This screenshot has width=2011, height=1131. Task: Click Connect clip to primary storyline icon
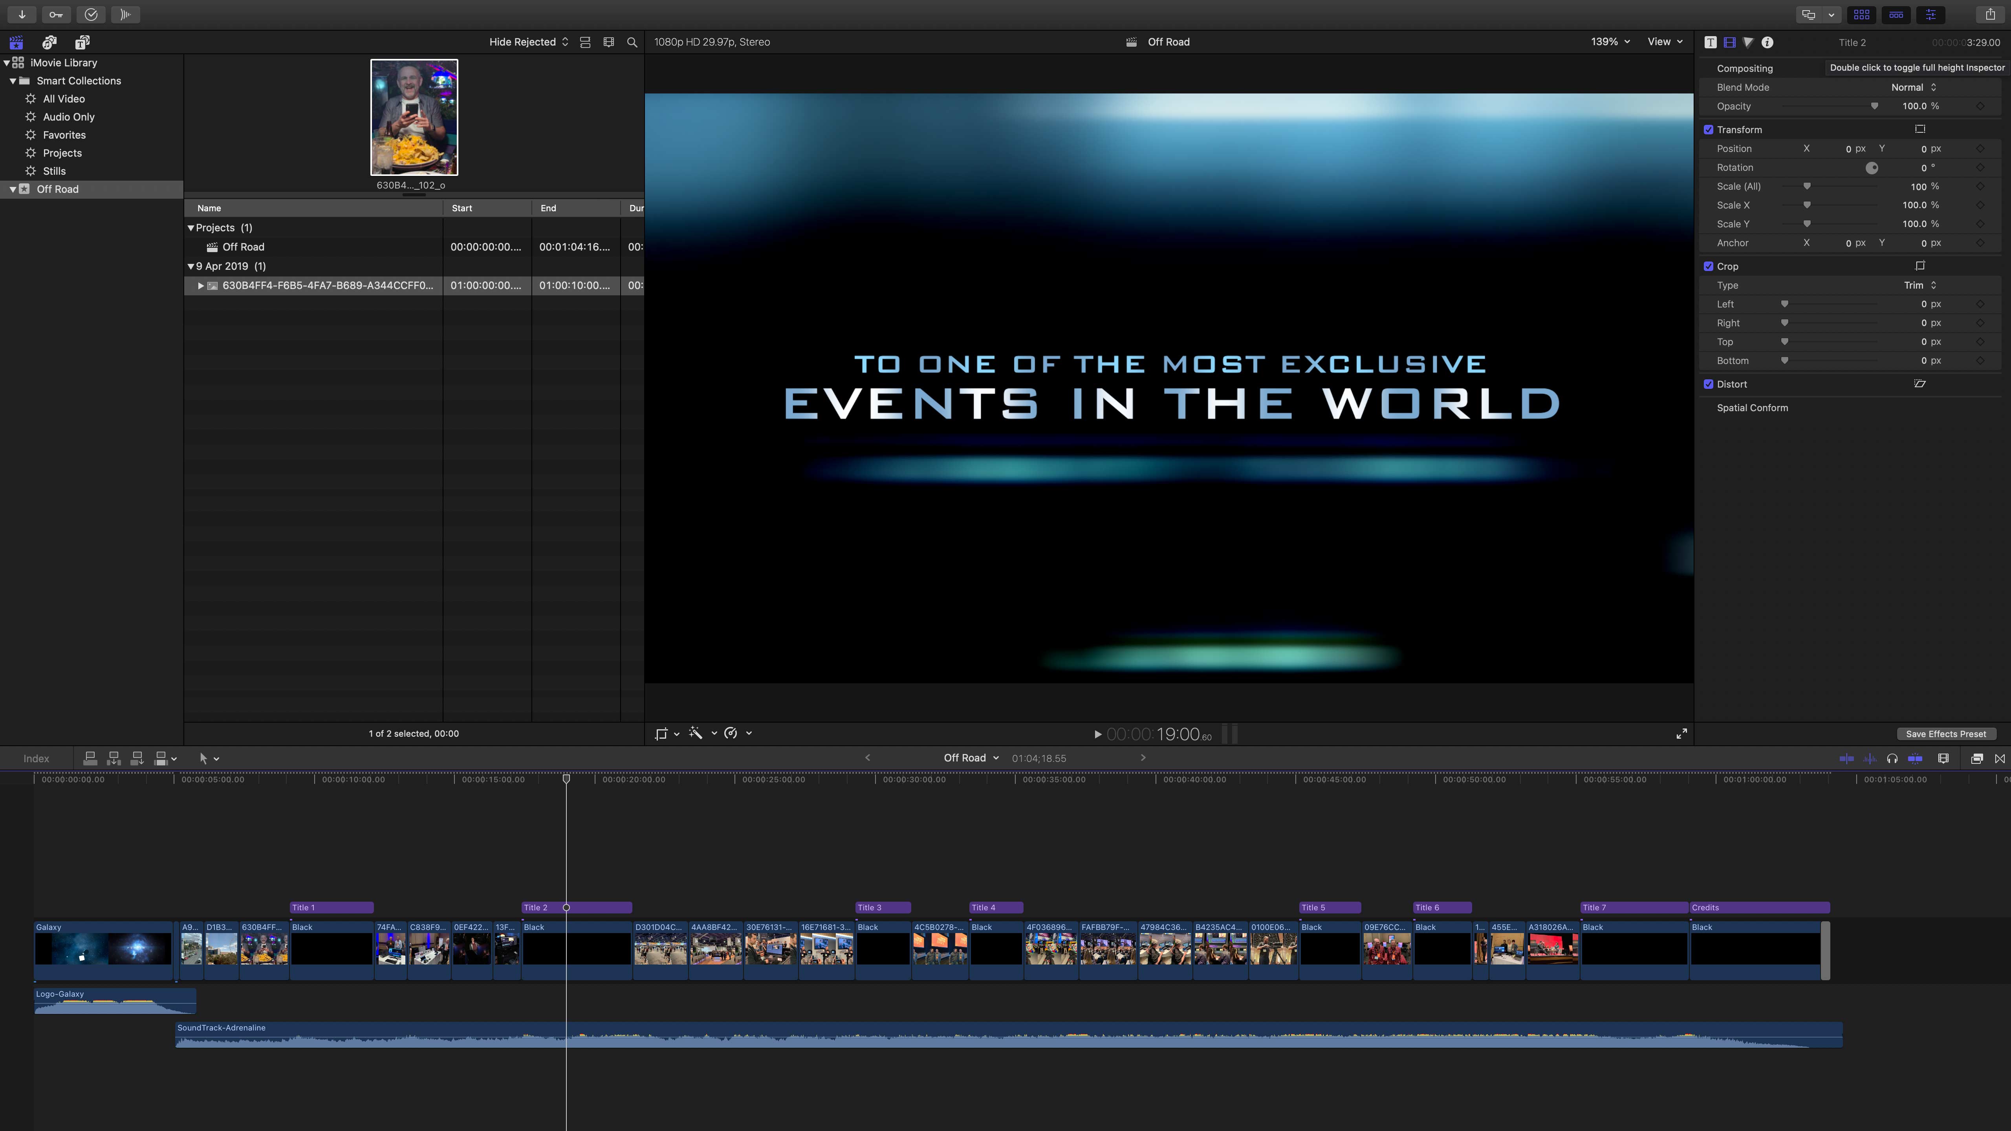[90, 758]
